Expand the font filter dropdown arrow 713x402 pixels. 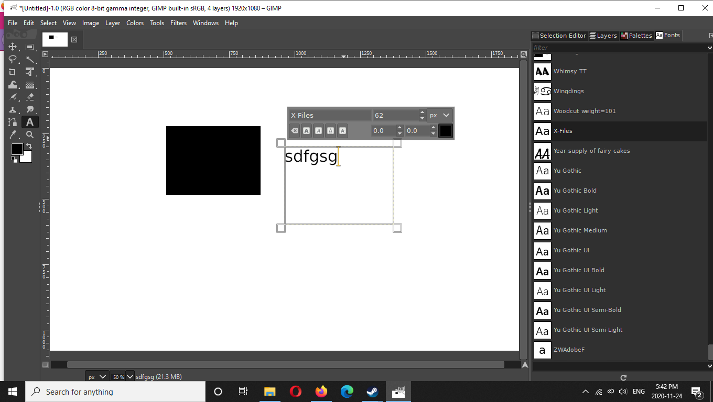[x=709, y=48]
